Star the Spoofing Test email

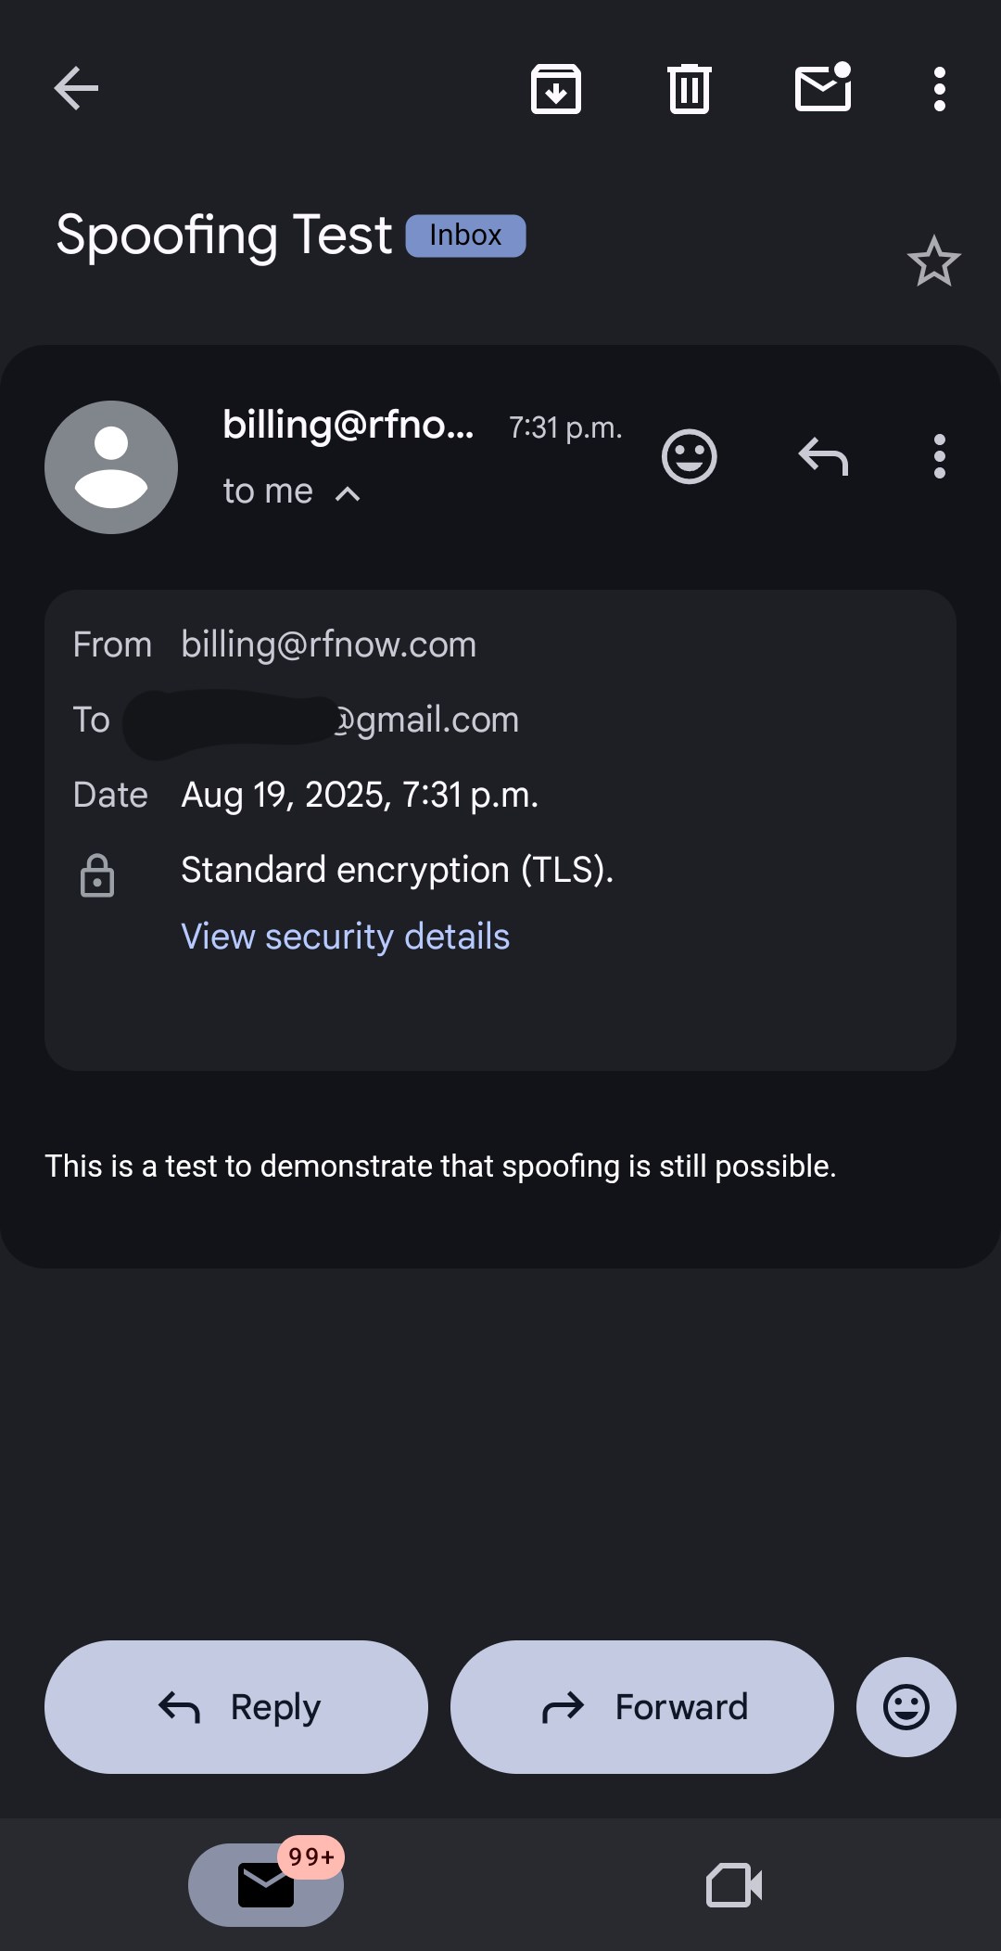click(933, 261)
